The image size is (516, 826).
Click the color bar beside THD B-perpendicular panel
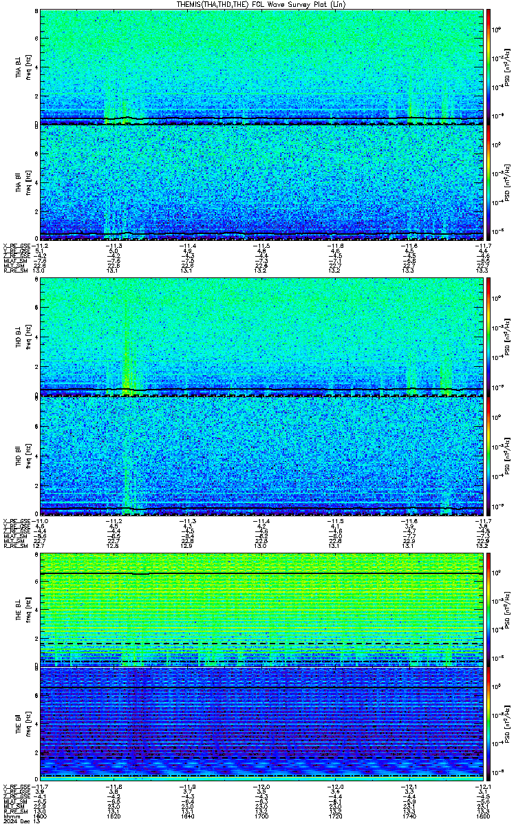point(488,337)
